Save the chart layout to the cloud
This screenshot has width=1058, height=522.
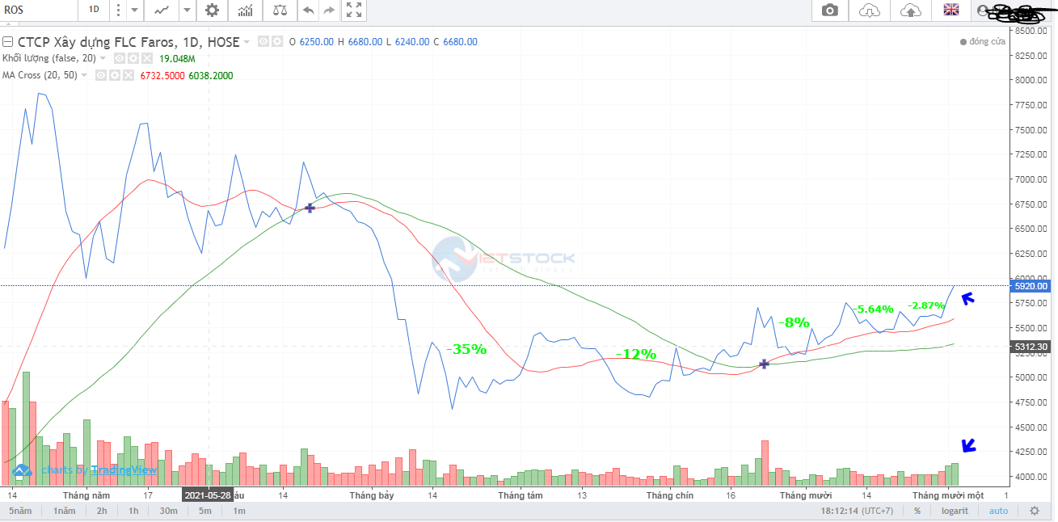pyautogui.click(x=910, y=11)
